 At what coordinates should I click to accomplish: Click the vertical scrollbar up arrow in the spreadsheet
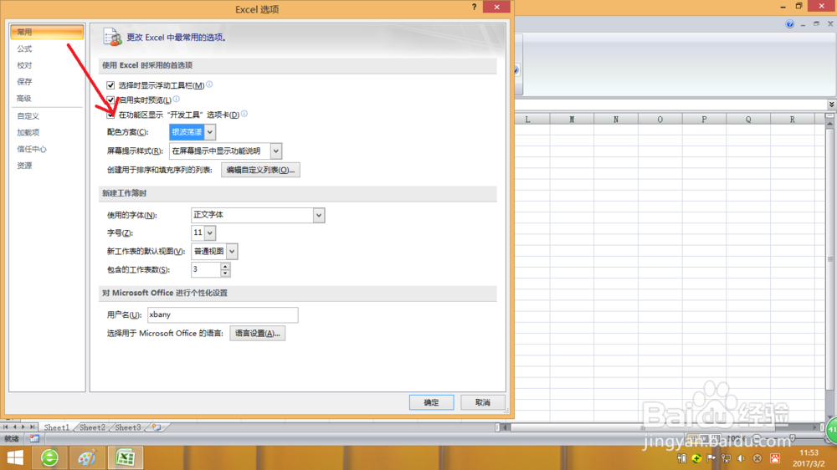pyautogui.click(x=829, y=123)
